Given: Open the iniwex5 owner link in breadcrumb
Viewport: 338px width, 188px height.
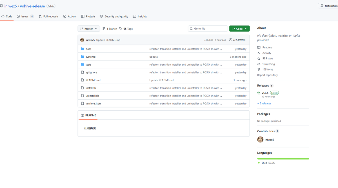Looking at the screenshot, I should tap(11, 6).
